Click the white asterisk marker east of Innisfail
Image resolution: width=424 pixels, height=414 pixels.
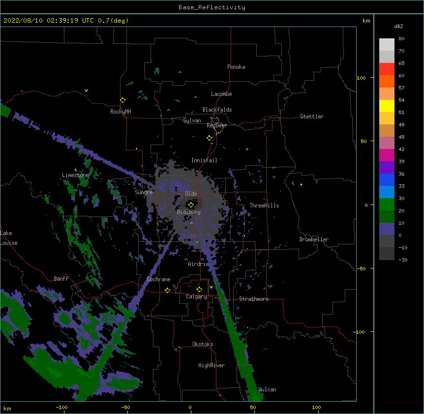coord(247,149)
